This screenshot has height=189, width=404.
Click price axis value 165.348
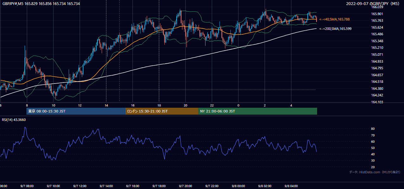click(377, 41)
